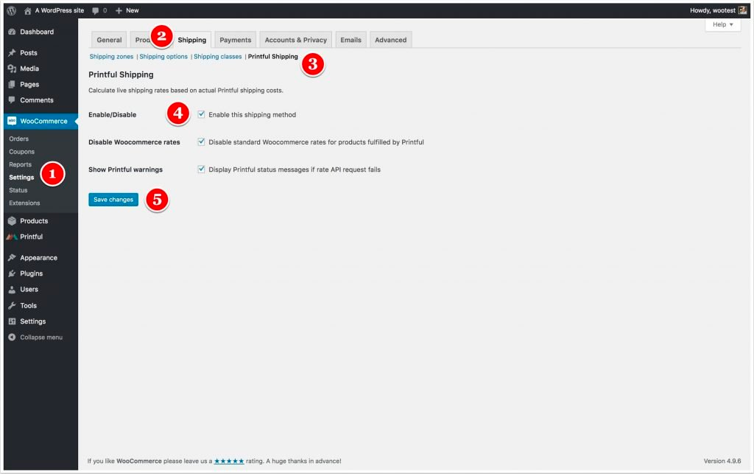Click the Posts pin icon

pyautogui.click(x=12, y=53)
